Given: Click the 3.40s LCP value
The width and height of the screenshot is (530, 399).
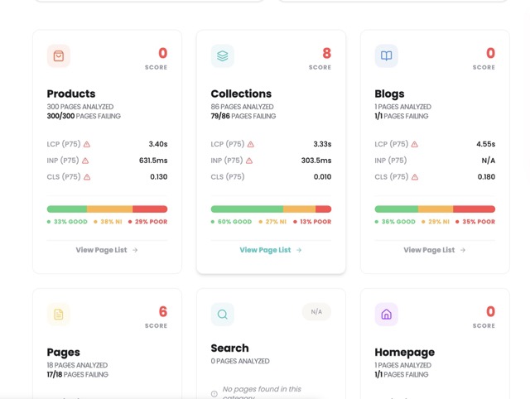Looking at the screenshot, I should pyautogui.click(x=158, y=144).
